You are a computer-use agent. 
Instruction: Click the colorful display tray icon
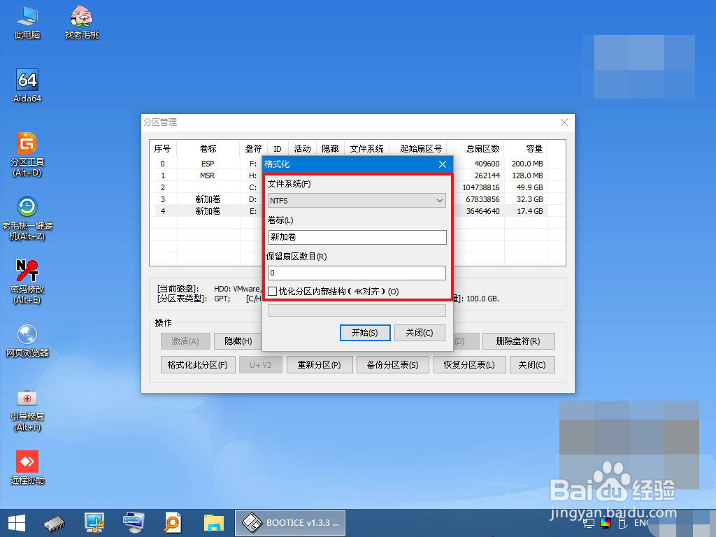[x=606, y=523]
